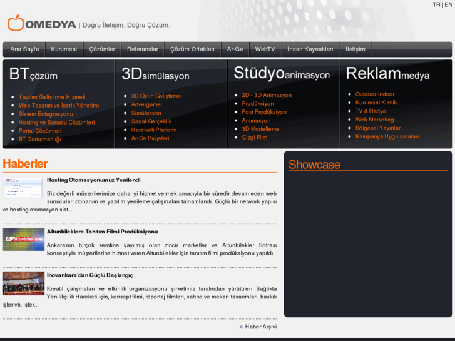Image resolution: width=455 pixels, height=341 pixels.
Task: Follow the Çizgi Film link
Action: tap(255, 137)
